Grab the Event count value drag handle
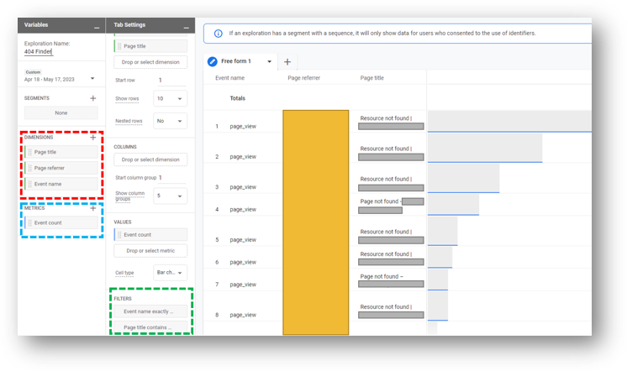 [x=119, y=235]
